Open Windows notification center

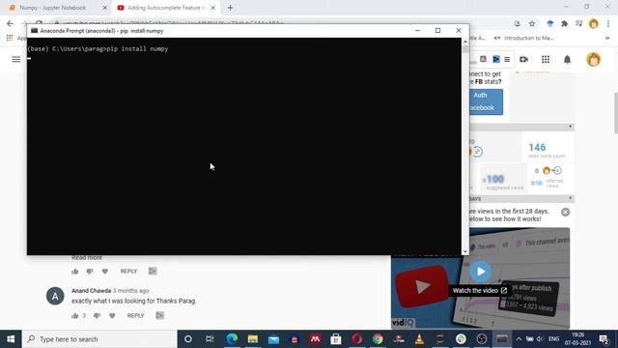tap(604, 339)
